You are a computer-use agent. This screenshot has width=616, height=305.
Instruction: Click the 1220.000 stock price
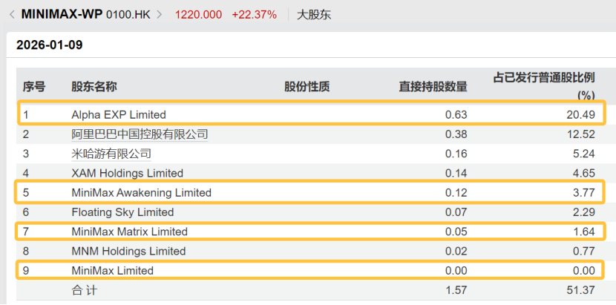(x=200, y=15)
